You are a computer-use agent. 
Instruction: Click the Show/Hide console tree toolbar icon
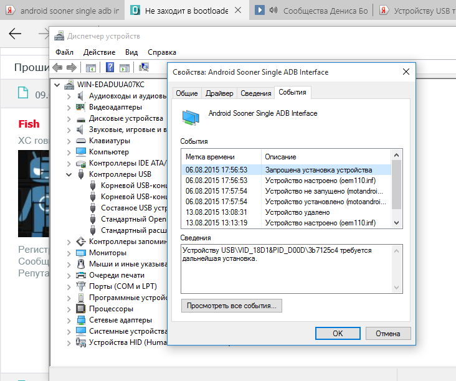pos(90,67)
